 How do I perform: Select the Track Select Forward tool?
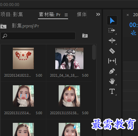[112, 30]
